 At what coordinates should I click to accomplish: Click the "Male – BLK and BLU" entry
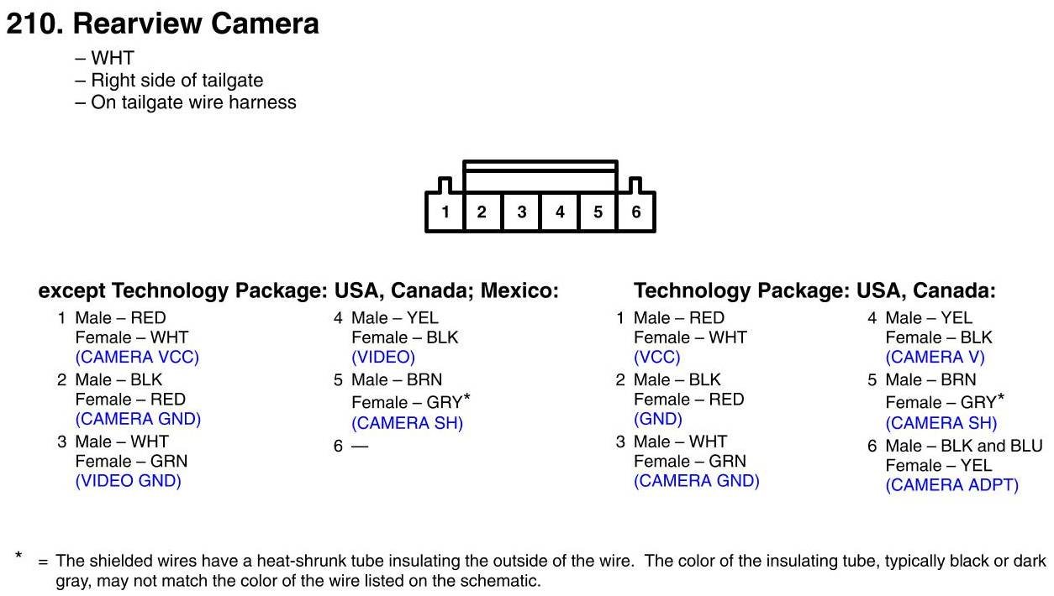(x=963, y=446)
